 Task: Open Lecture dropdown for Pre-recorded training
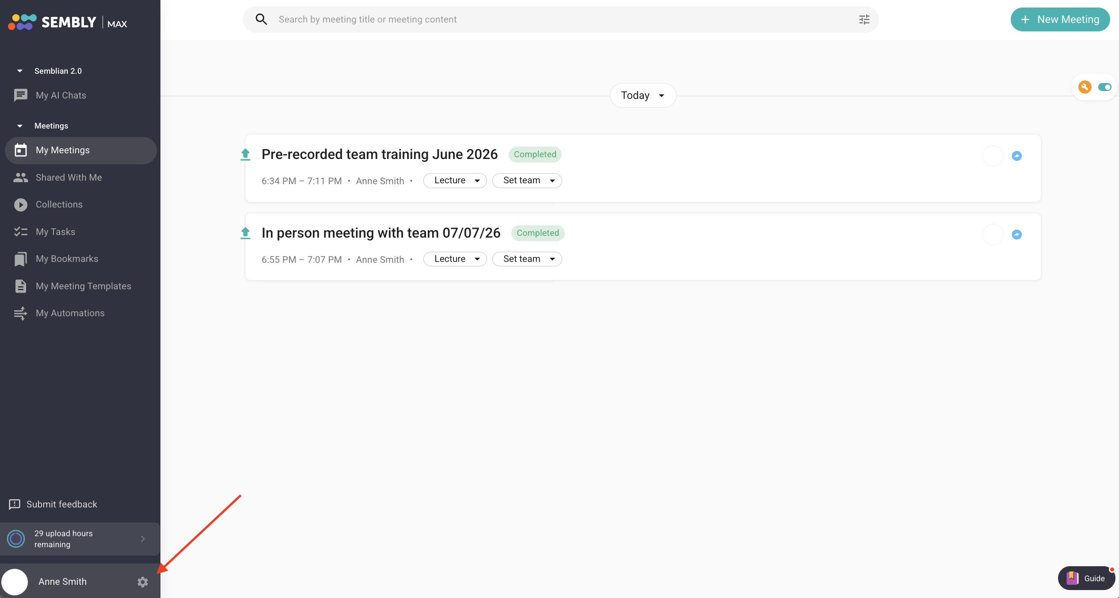point(455,181)
